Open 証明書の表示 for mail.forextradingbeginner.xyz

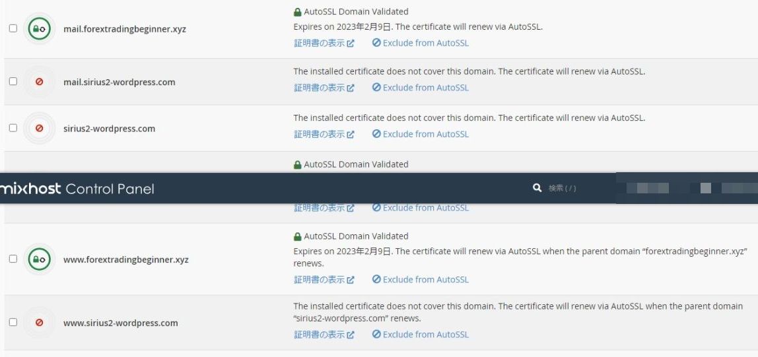324,43
